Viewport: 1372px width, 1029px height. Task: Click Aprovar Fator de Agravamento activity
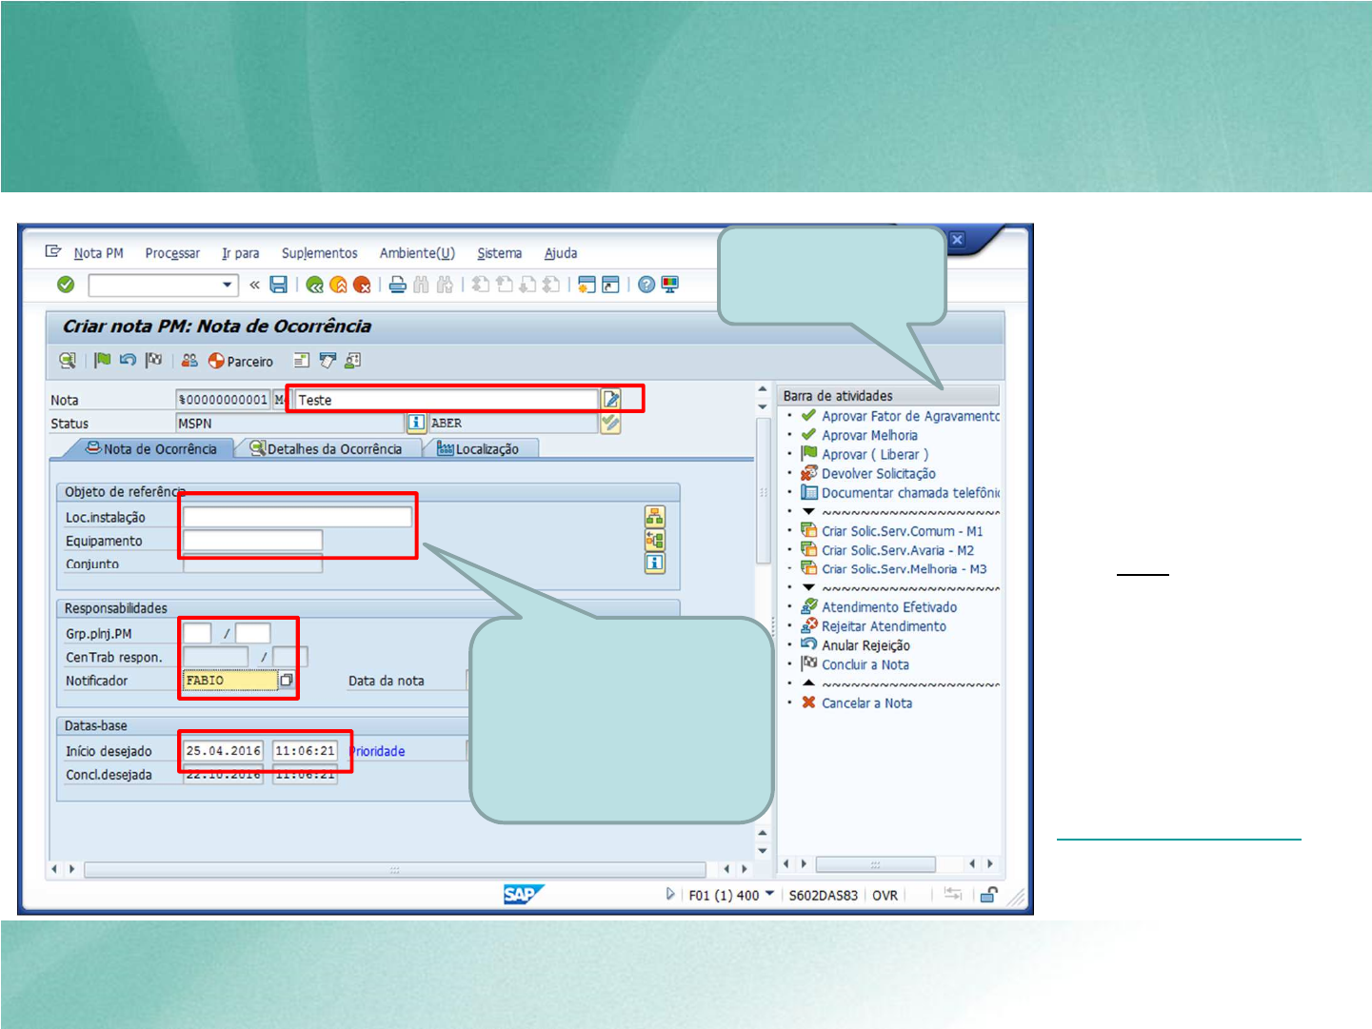pos(910,416)
